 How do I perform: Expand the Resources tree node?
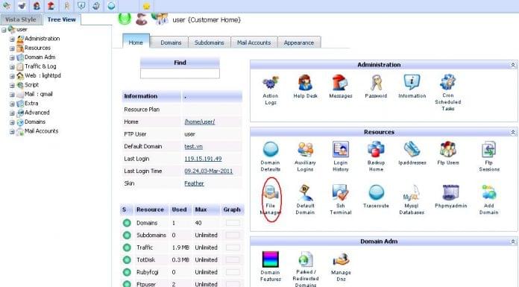[12, 48]
